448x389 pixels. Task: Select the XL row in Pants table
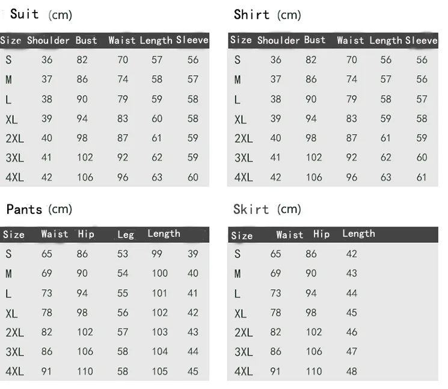105,313
